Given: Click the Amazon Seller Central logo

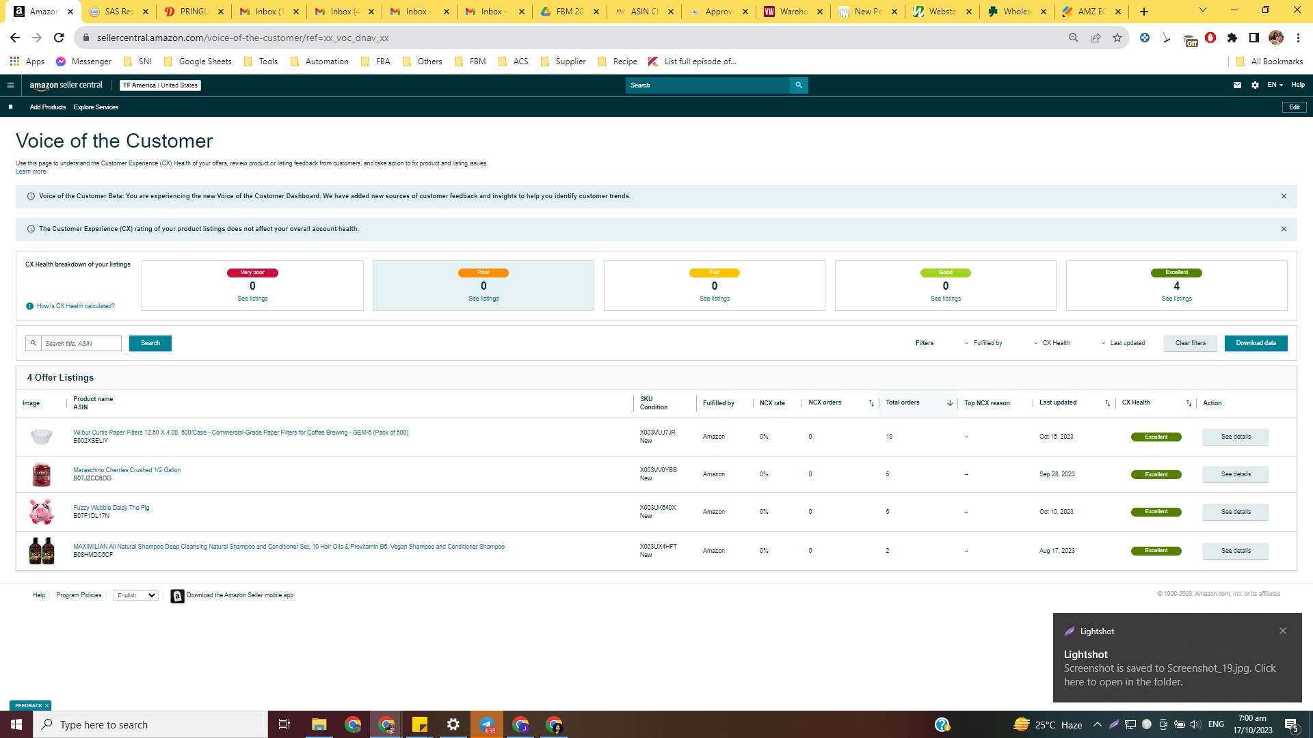Looking at the screenshot, I should coord(66,85).
